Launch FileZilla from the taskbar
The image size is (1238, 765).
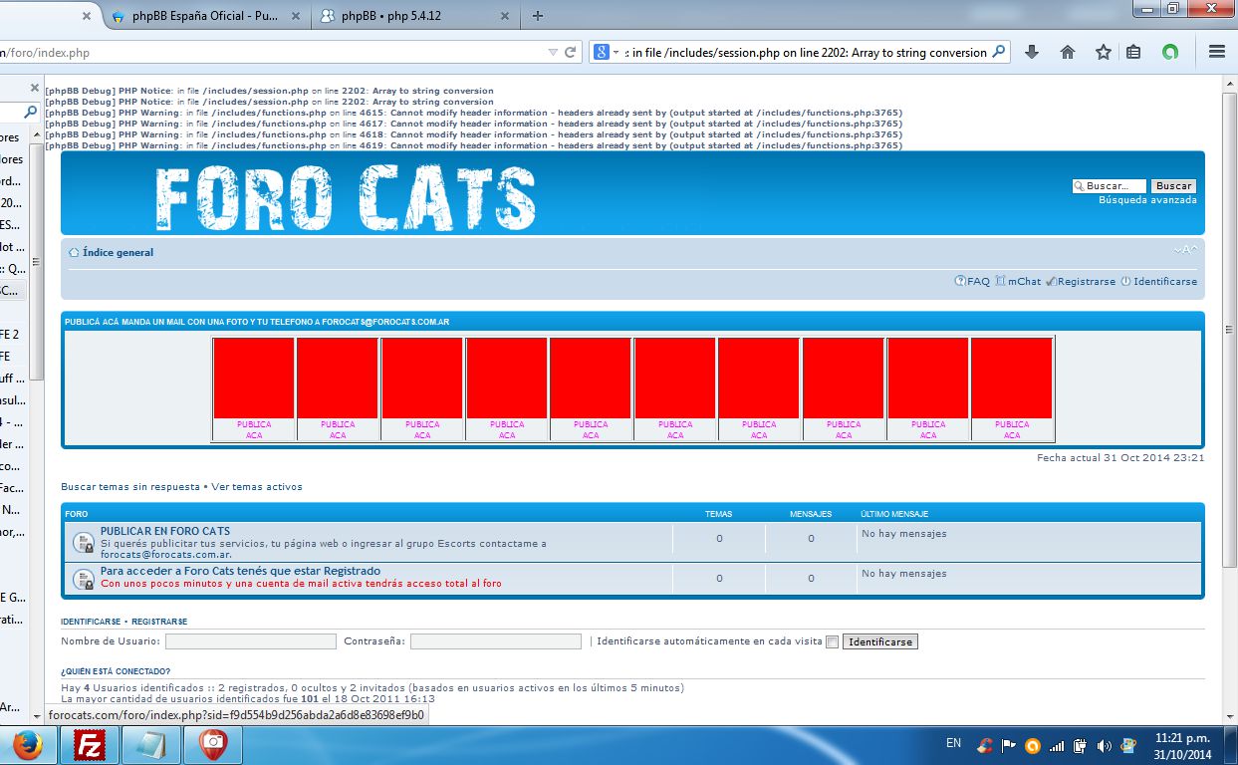point(92,744)
